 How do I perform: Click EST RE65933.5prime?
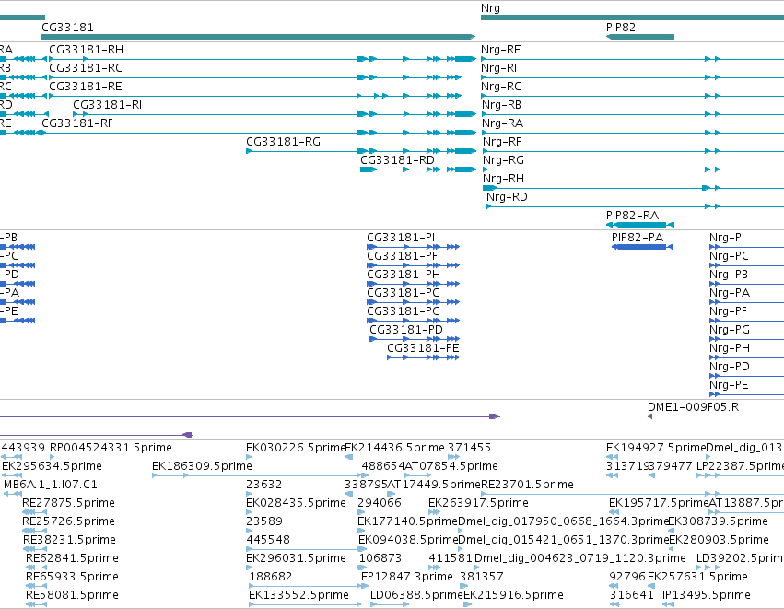tap(72, 577)
